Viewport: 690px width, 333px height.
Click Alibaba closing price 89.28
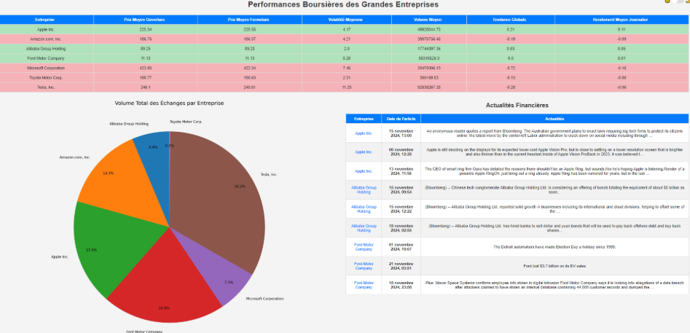[x=249, y=49]
